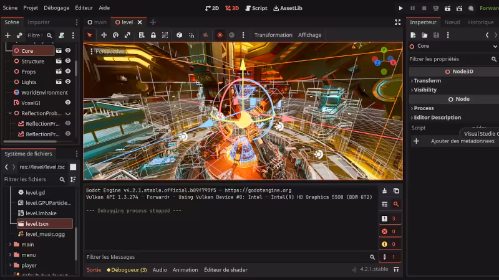Viewport: 499px width, 280px height.
Task: Expand the Editor Description section
Action: (x=436, y=118)
